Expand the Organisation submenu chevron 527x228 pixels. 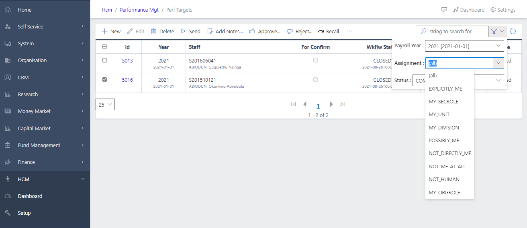tap(82, 61)
